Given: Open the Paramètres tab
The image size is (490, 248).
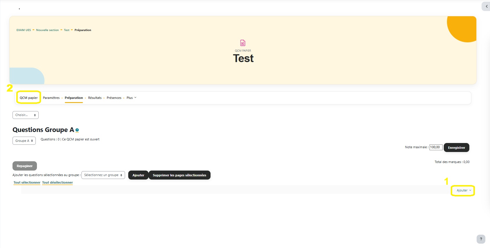Looking at the screenshot, I should (51, 98).
